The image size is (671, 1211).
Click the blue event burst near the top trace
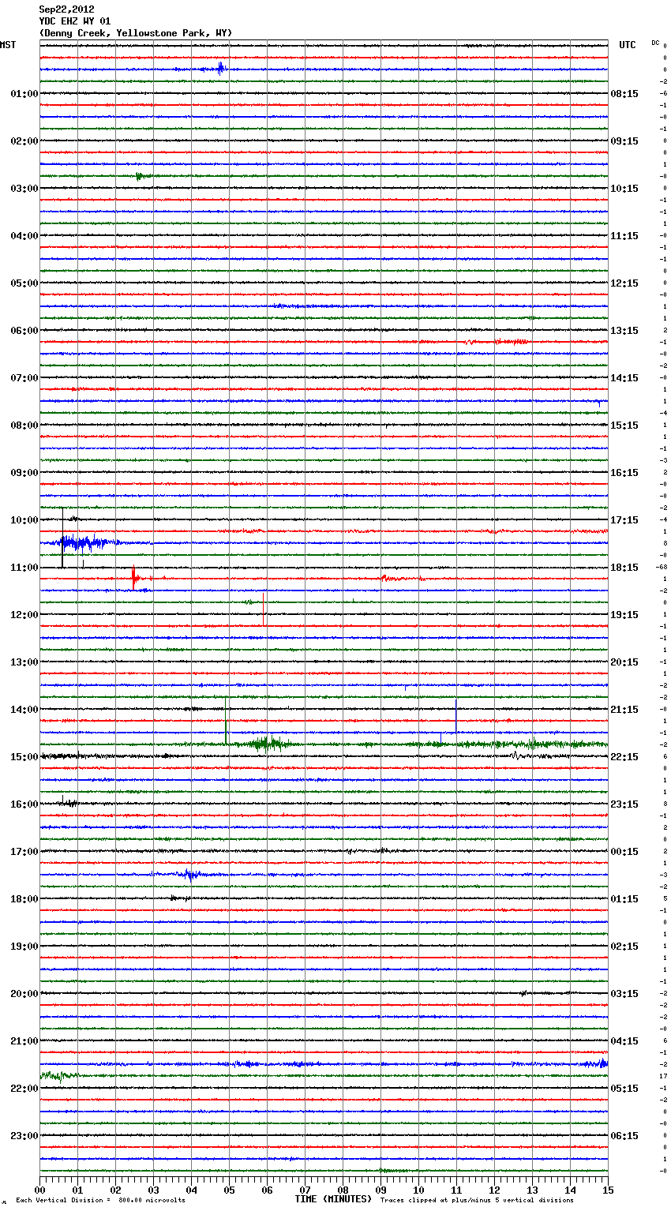(x=220, y=69)
